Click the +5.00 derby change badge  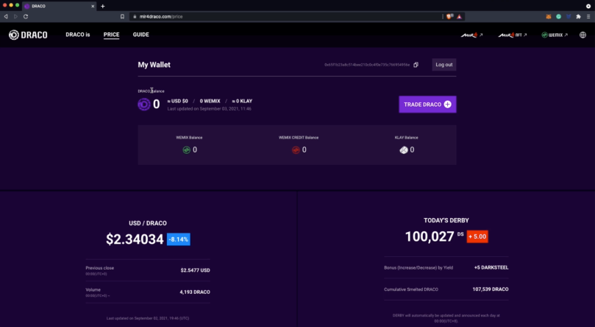[x=477, y=236]
